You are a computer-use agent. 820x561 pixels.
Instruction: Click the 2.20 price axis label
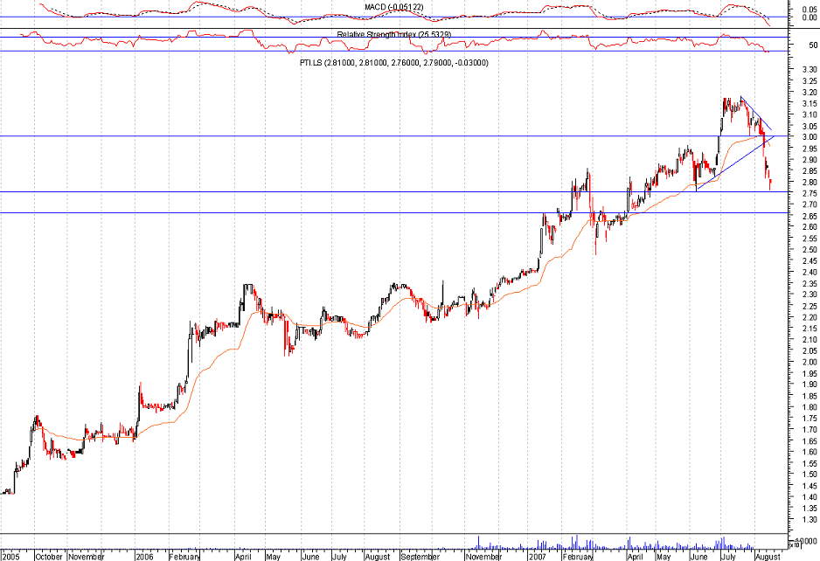pyautogui.click(x=809, y=317)
